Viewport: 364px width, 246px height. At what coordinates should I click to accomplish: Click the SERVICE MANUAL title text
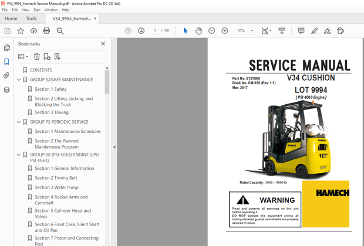[x=299, y=66]
